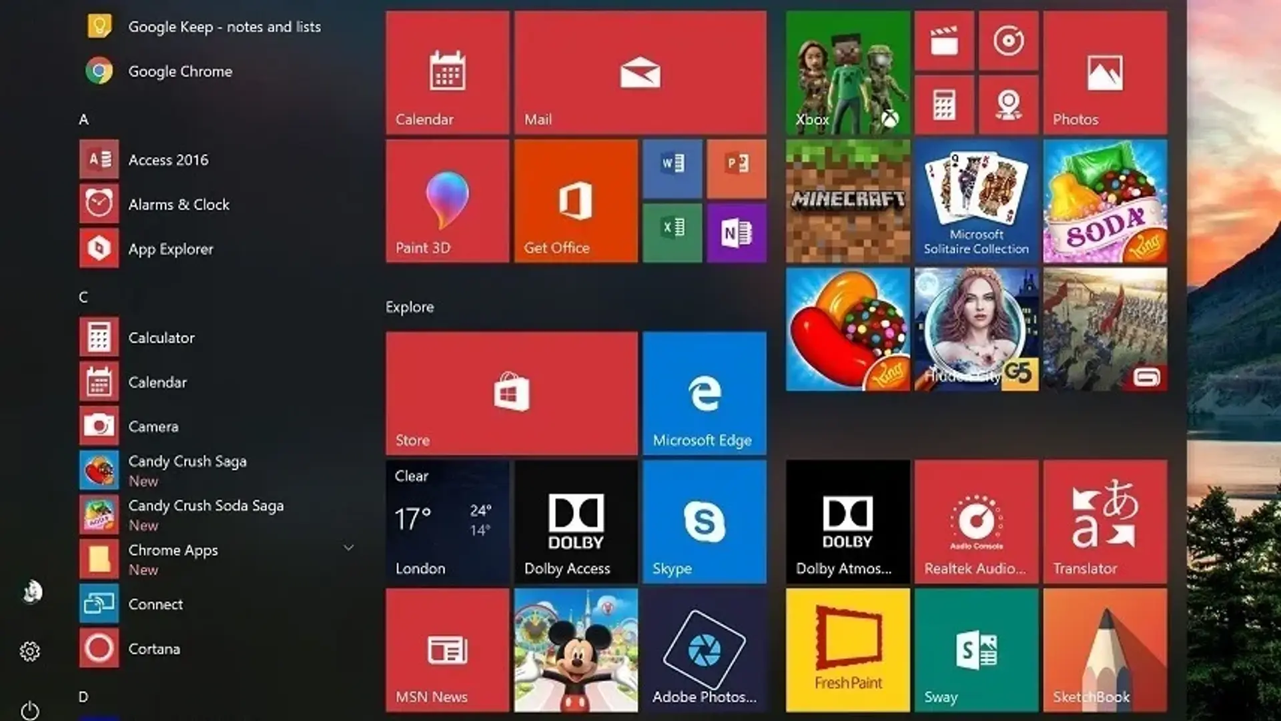
Task: Open the Sway tile
Action: tap(977, 650)
